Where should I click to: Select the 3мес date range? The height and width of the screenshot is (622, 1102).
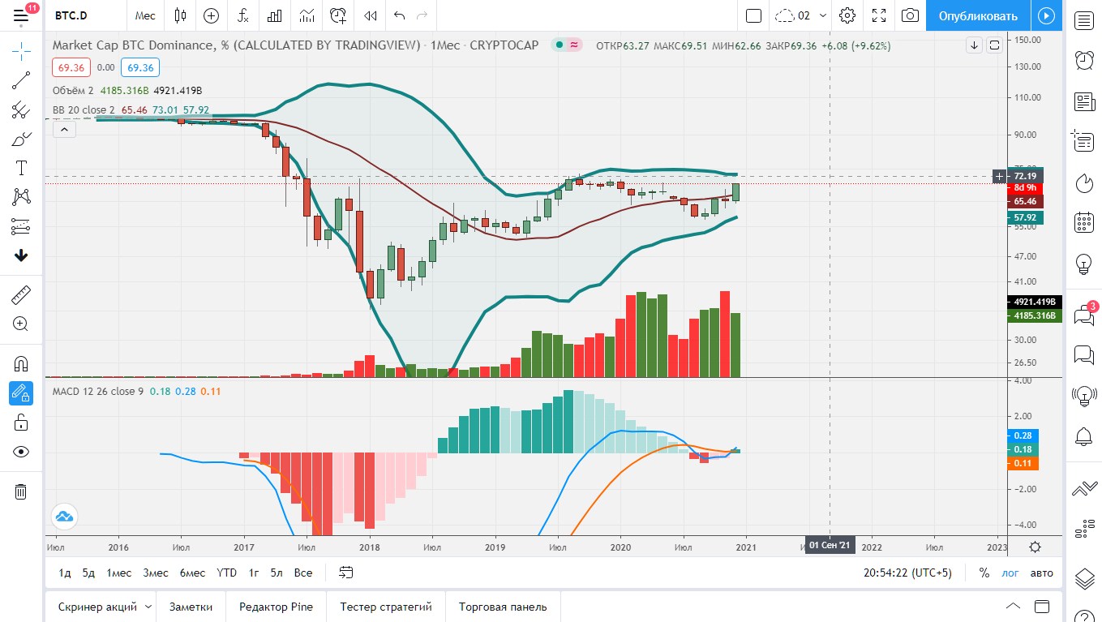click(156, 573)
